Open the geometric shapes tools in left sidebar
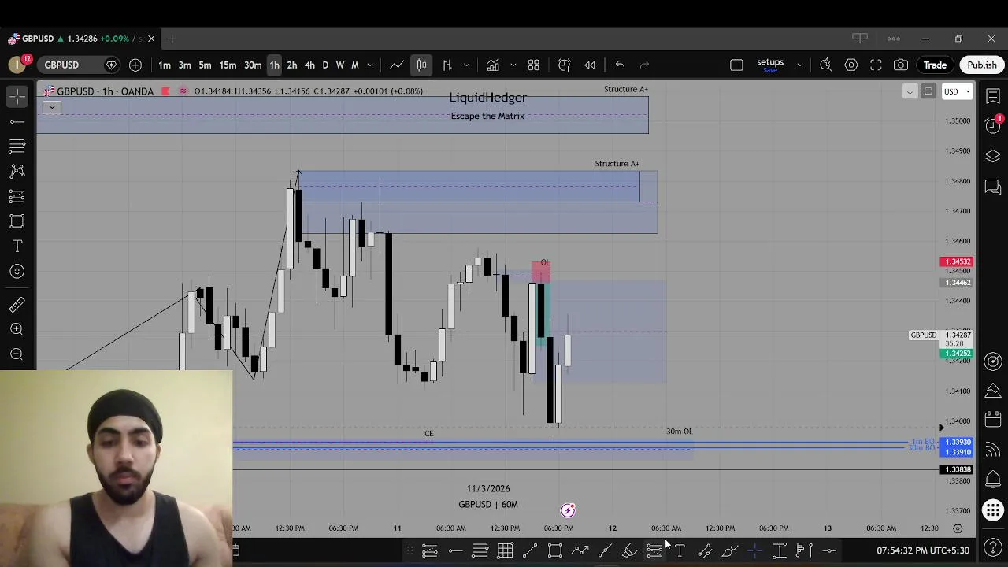 (x=17, y=221)
